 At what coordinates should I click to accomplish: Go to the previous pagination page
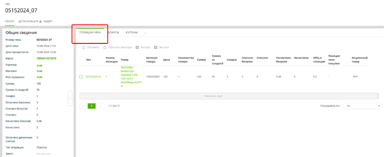83,106
